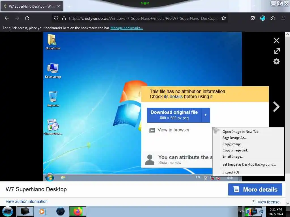
Task: Click the Корзина recycle bin icon
Action: pyautogui.click(x=53, y=99)
